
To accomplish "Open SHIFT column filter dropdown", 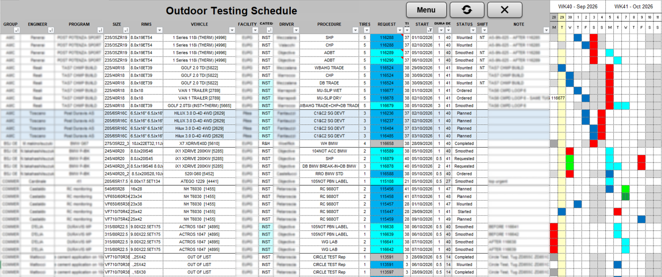I will coord(483,30).
